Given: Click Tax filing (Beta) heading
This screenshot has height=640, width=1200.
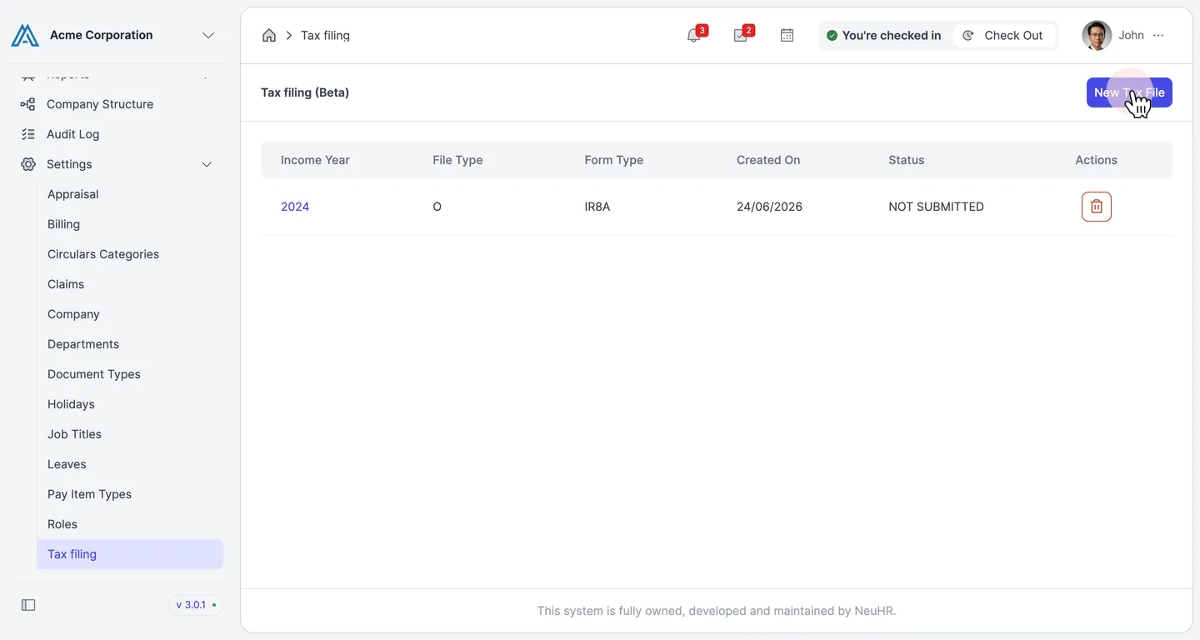Looking at the screenshot, I should [305, 92].
